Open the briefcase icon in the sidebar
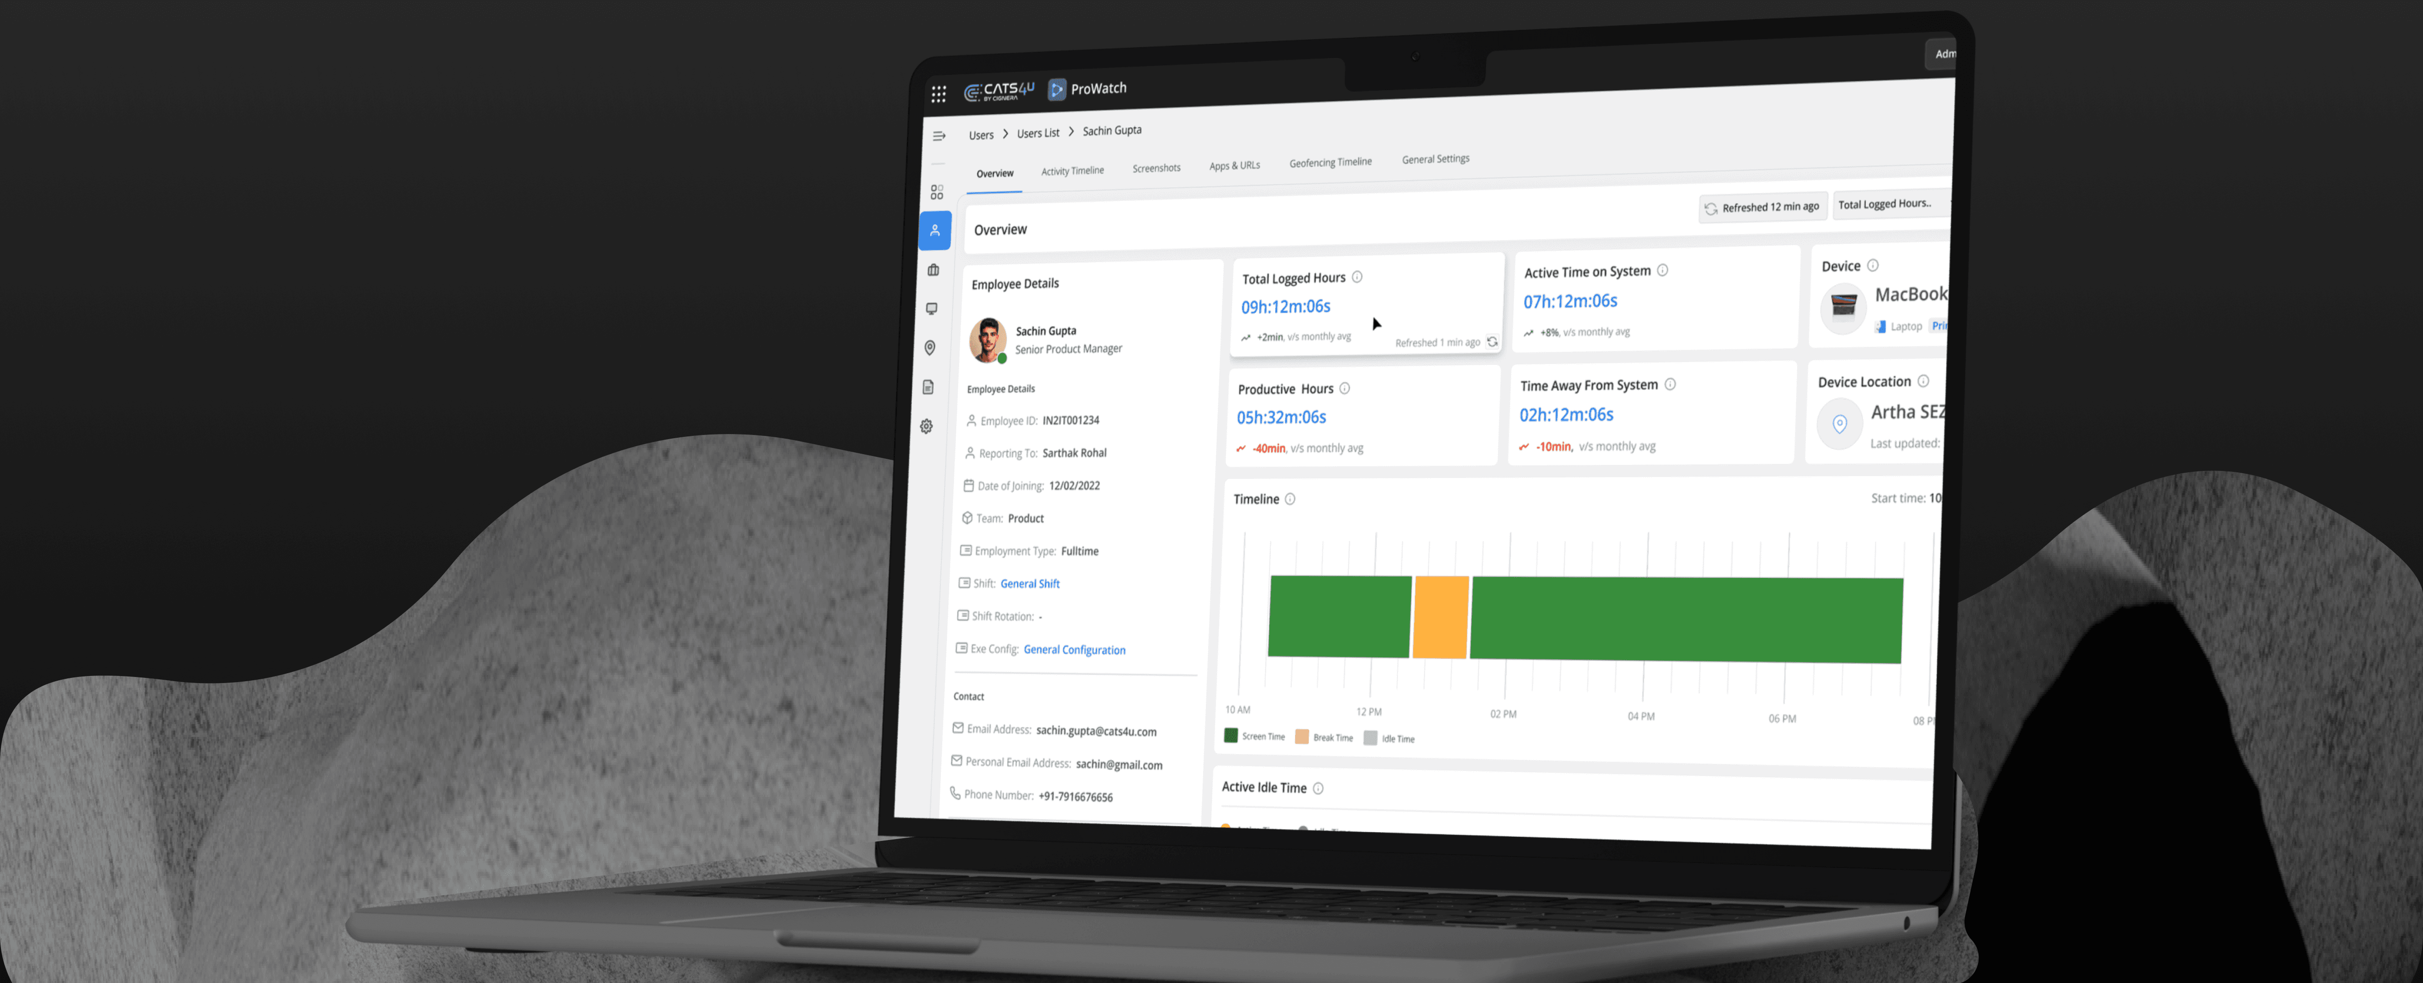 (x=933, y=270)
